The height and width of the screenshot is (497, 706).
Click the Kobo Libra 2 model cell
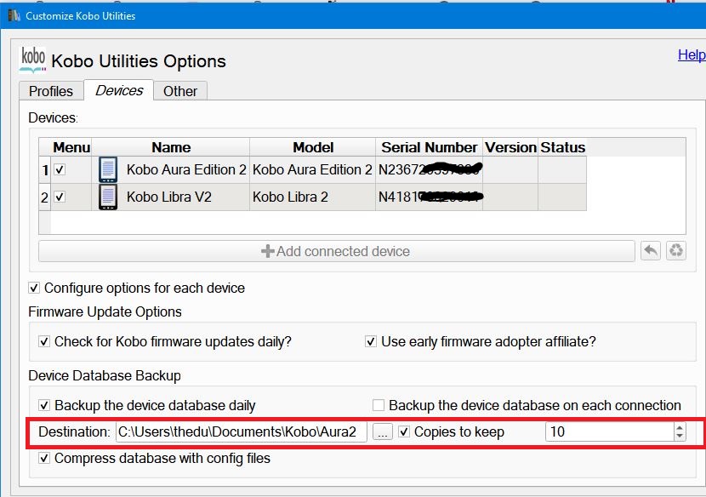[313, 197]
